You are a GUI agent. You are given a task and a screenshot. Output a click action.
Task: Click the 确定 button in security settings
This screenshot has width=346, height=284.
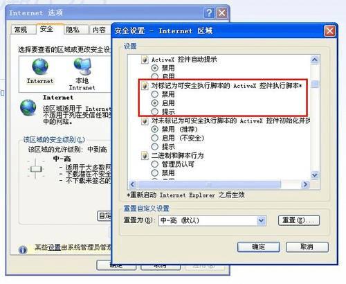point(259,247)
